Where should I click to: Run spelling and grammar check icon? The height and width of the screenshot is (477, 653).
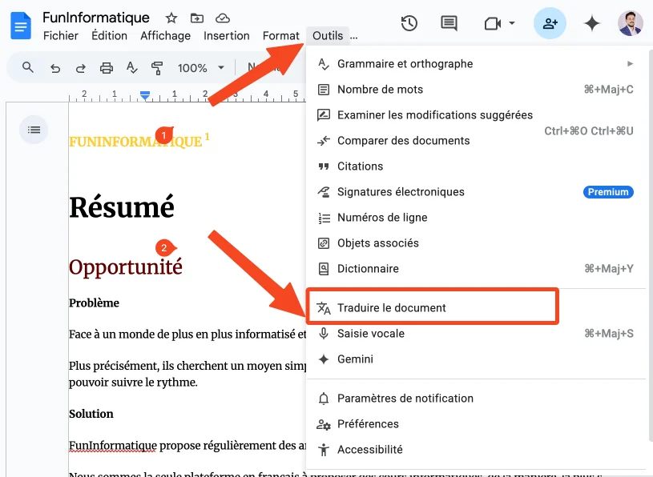pyautogui.click(x=131, y=68)
